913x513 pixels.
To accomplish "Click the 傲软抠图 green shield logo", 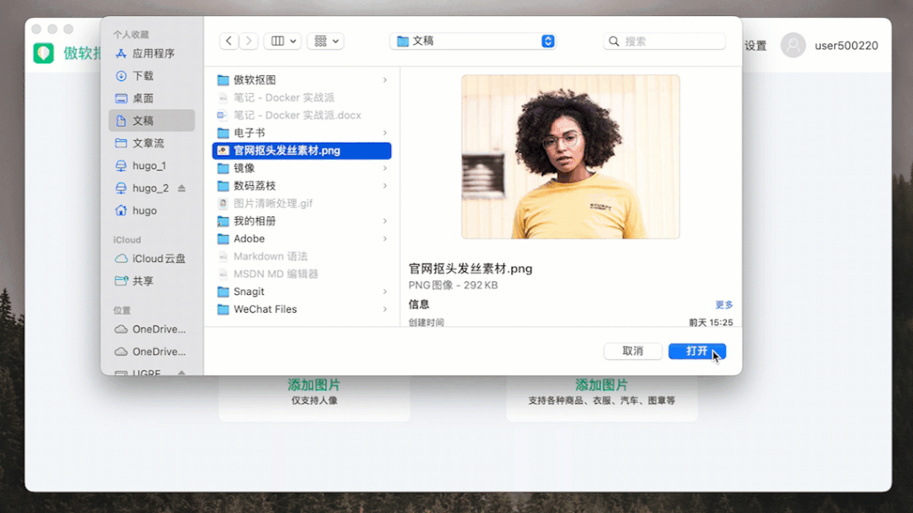I will [44, 53].
